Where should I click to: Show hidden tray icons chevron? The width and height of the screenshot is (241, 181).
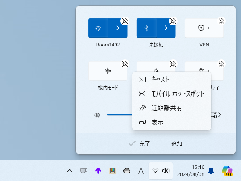(x=70, y=171)
